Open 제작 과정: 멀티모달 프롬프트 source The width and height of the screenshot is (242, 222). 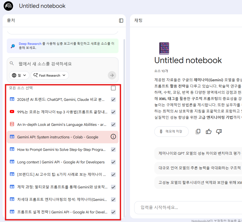tap(62, 187)
